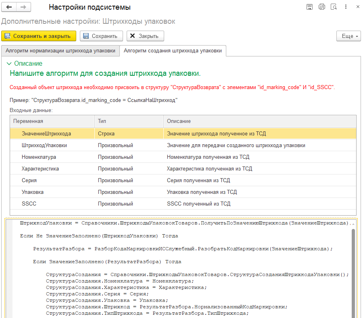Click the save diskette icon in title bar
363x318 pixels.
pos(309,7)
